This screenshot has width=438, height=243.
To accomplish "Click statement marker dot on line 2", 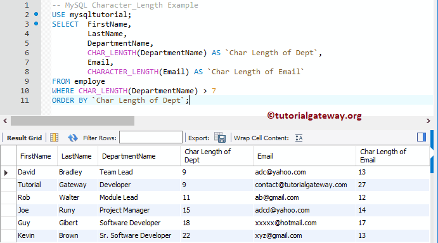I will click(x=36, y=14).
